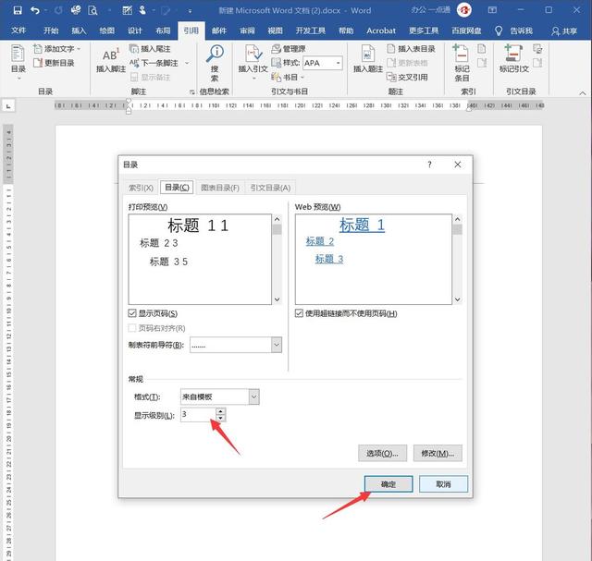Viewport: 592px width, 561px height.
Task: Undo the last action in title bar
Action: click(x=35, y=10)
